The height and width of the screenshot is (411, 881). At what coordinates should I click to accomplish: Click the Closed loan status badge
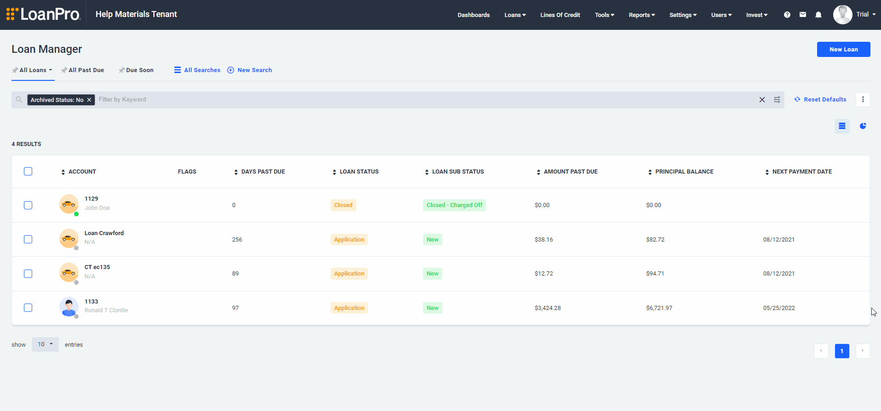click(x=343, y=205)
